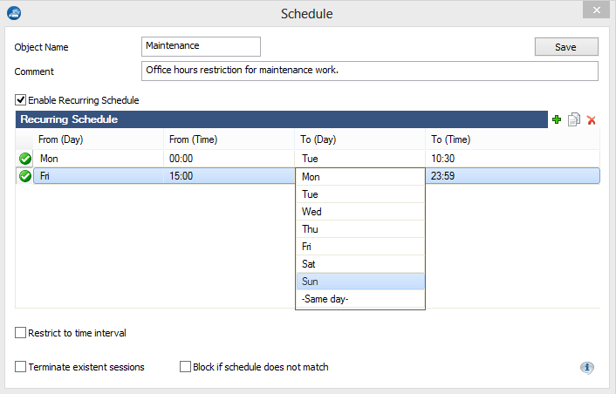Select Sun from the To Day list

click(x=360, y=282)
